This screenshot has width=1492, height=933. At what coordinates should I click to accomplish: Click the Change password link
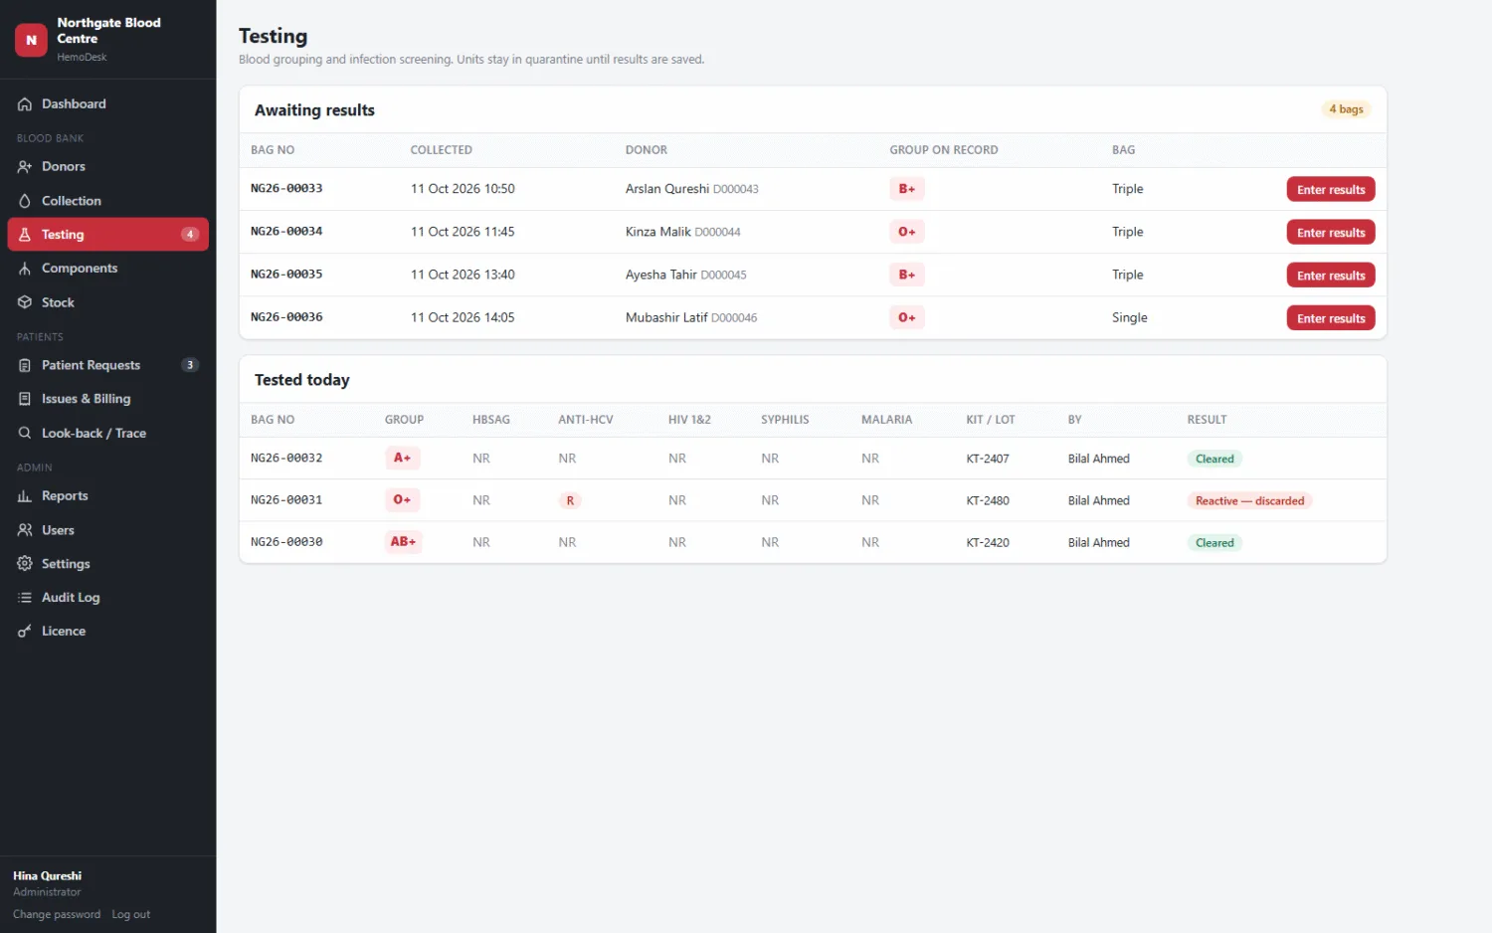(57, 915)
